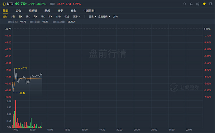The height and width of the screenshot is (133, 215).
Task: Select the 60分 interval button
Action: click(x=67, y=16)
